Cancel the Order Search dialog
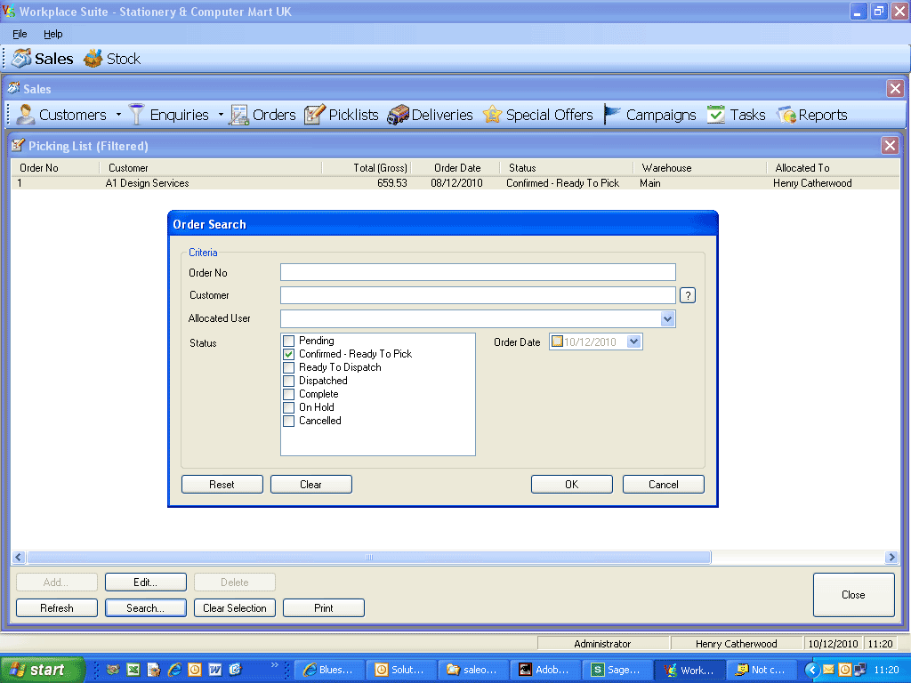 [x=664, y=485]
